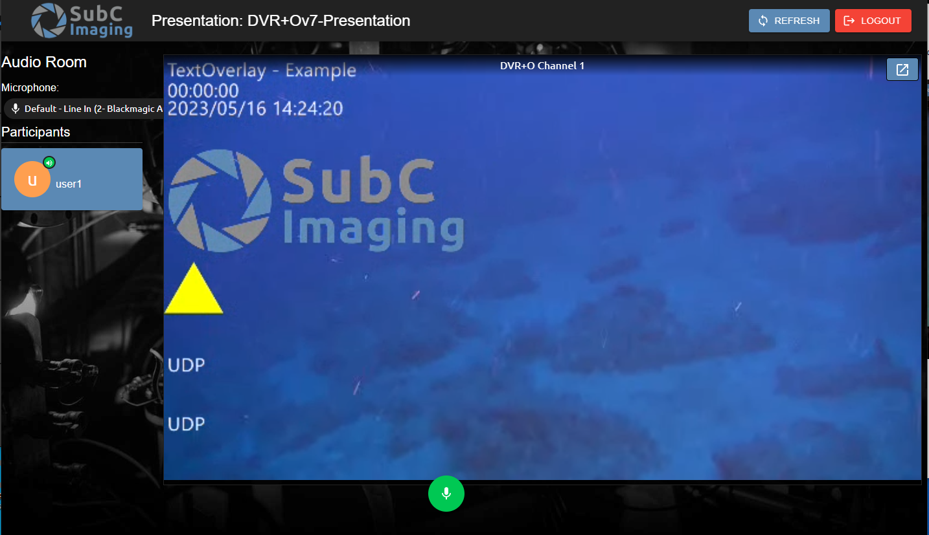Click the SubC Imaging logo in header
Viewport: 929px width, 535px height.
point(82,21)
